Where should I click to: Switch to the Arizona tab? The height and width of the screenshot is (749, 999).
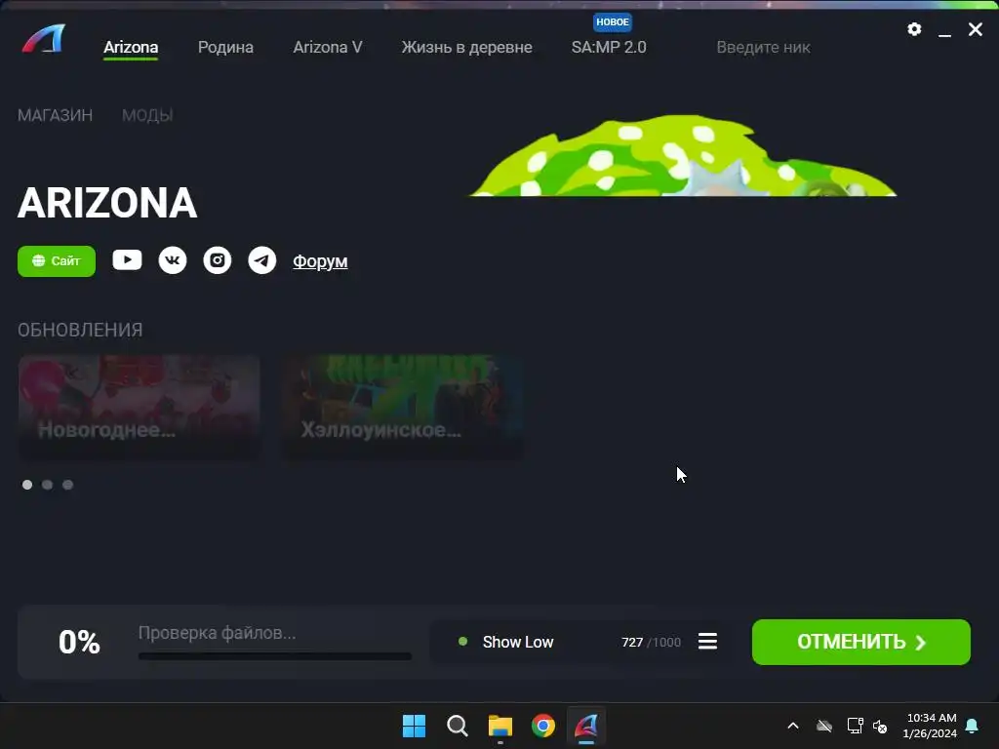click(x=131, y=48)
